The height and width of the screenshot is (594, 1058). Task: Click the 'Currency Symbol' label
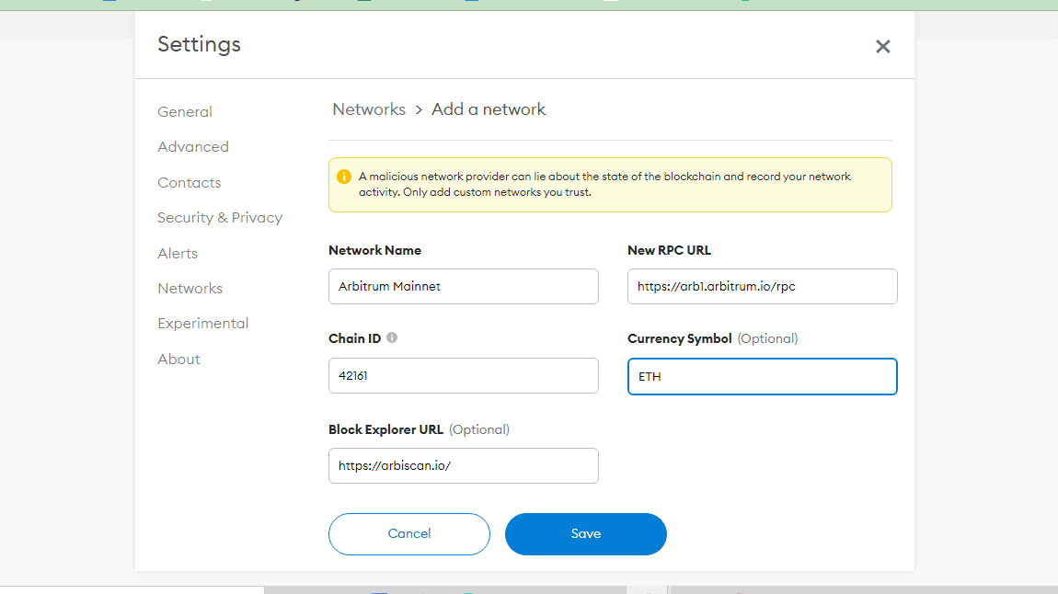(680, 338)
